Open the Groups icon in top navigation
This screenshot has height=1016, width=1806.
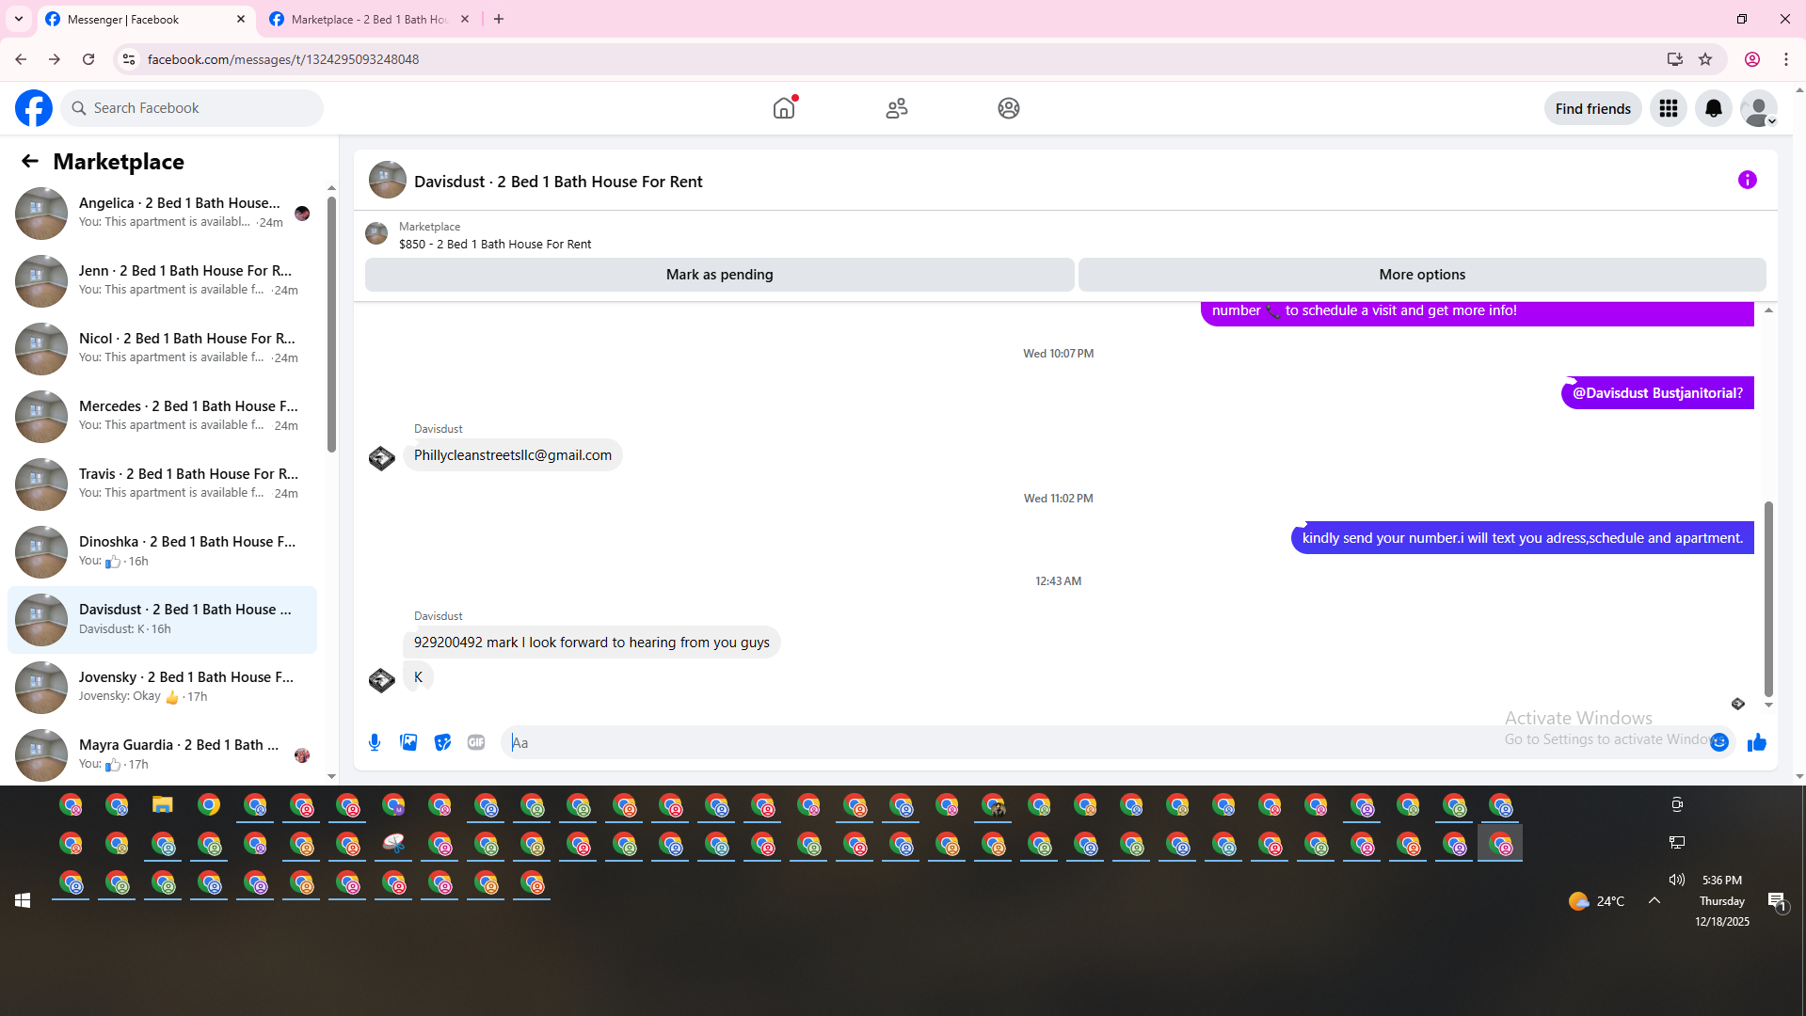tap(1009, 108)
